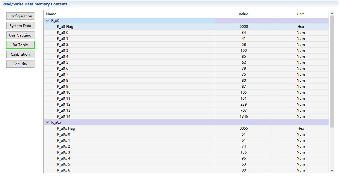Viewport: 339px width, 176px height.
Task: Select the R_a0 13 row name
Action: [x=63, y=110]
